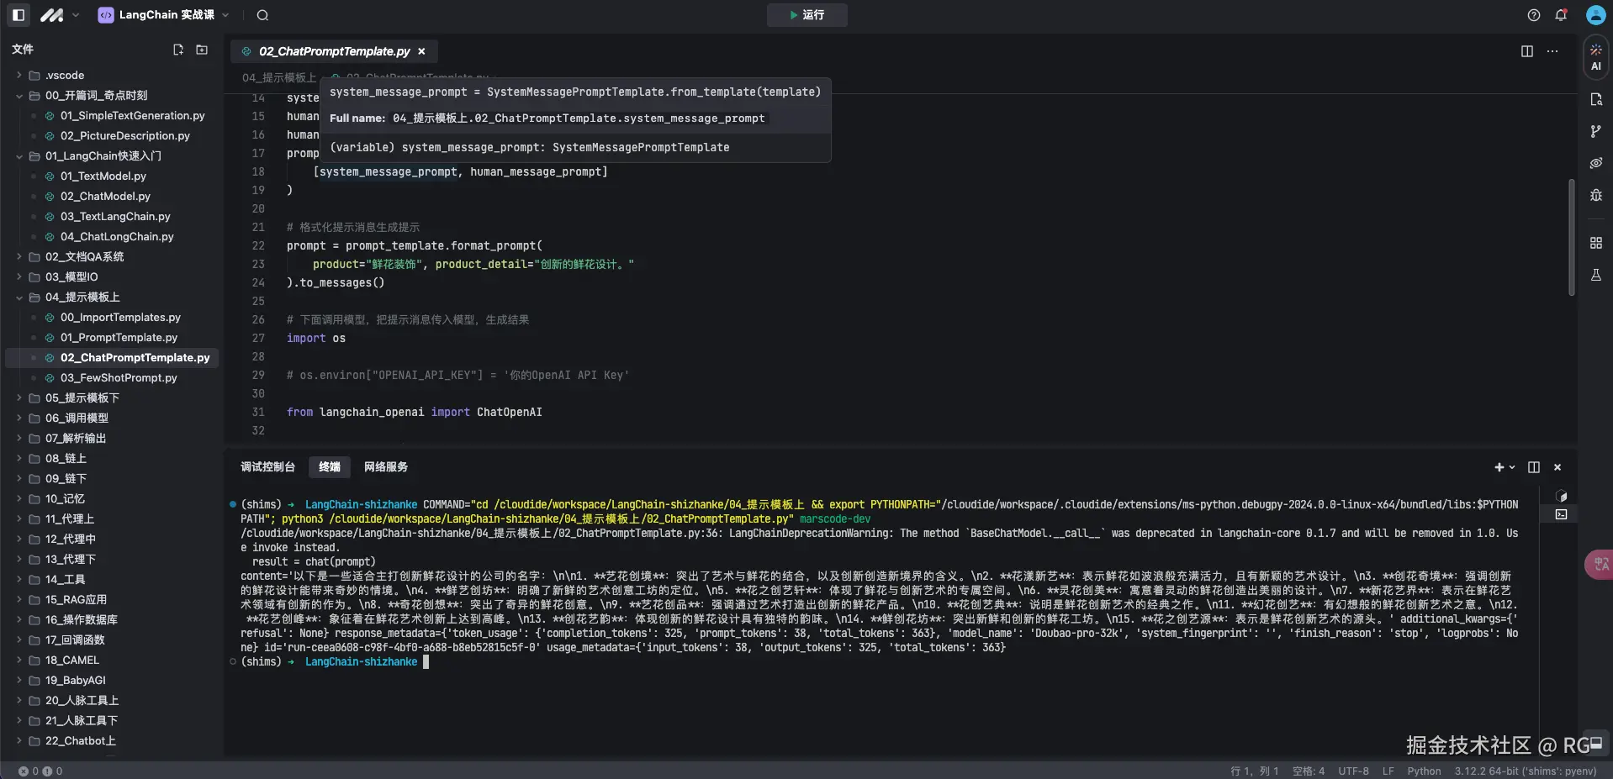Collapse the 04_提示模板上 folder
This screenshot has width=1613, height=779.
click(19, 297)
